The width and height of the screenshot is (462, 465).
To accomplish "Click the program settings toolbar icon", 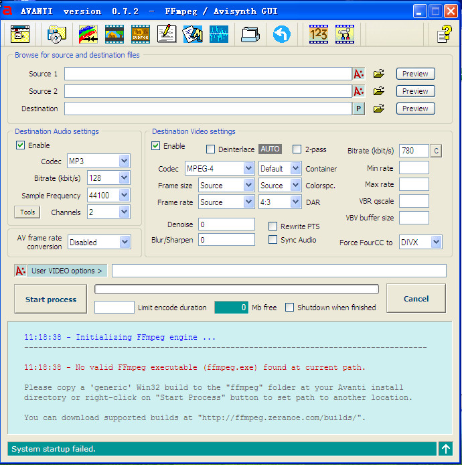I will click(x=20, y=34).
